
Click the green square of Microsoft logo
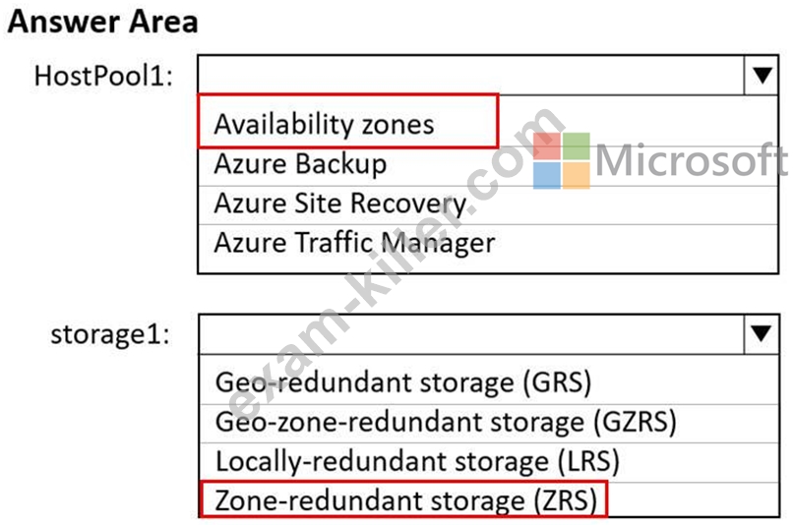point(577,146)
